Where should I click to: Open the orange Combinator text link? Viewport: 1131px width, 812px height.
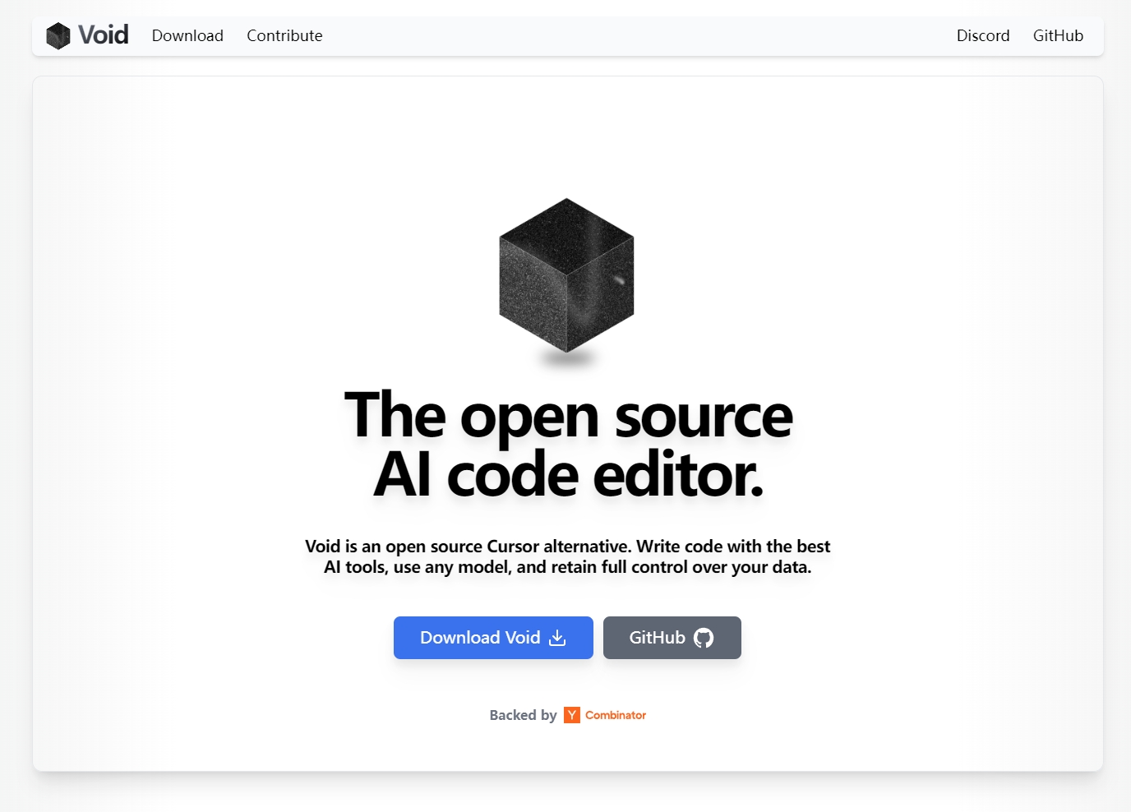pos(616,715)
